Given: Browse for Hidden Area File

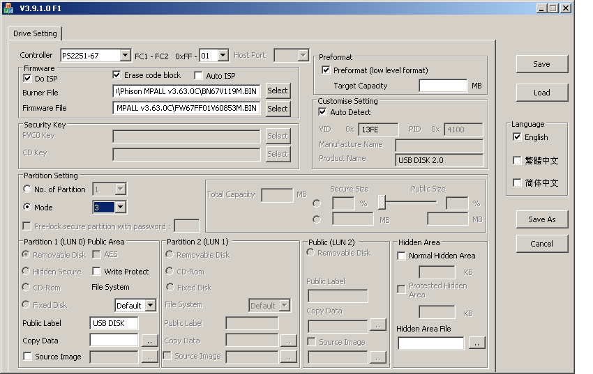Looking at the screenshot, I should point(477,343).
